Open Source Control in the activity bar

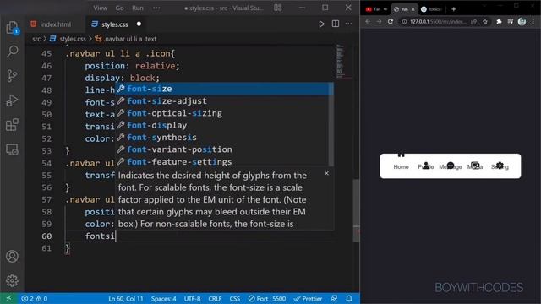12,76
